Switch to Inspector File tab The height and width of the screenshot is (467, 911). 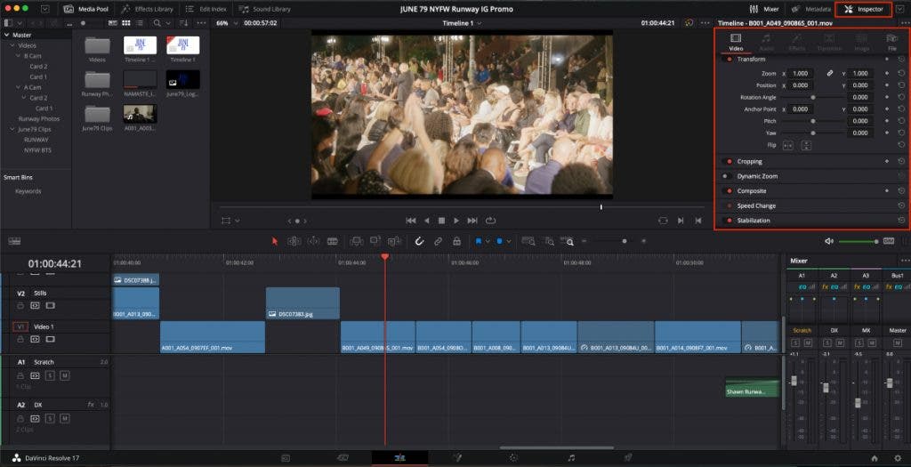(891, 43)
